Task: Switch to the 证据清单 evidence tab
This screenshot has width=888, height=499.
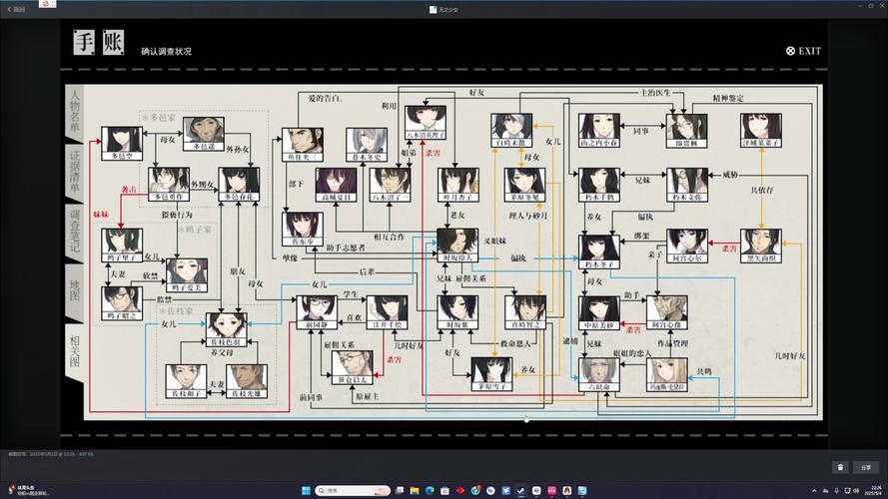Action: [x=74, y=171]
